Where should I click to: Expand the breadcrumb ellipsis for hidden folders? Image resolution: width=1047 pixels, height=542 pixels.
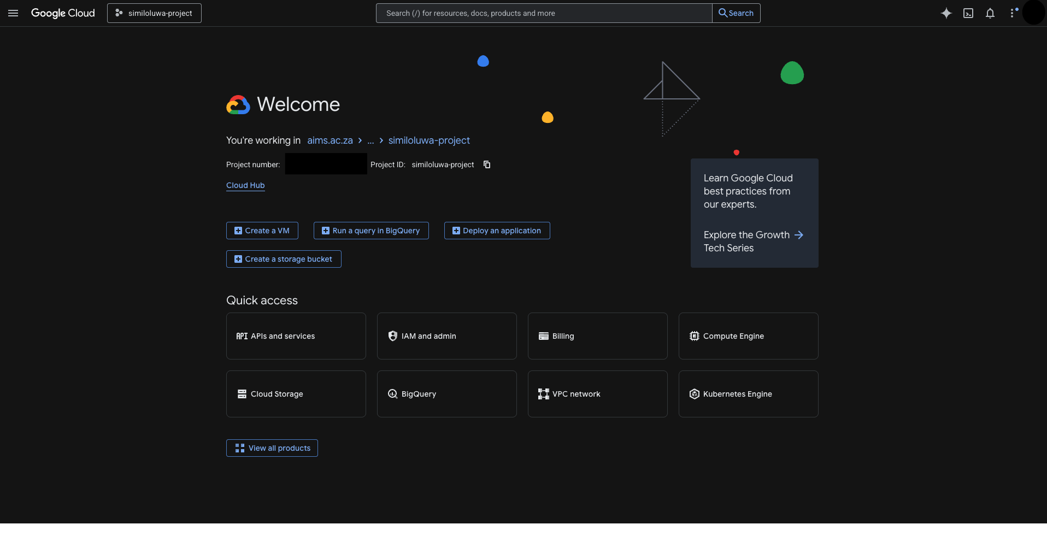[x=371, y=140]
